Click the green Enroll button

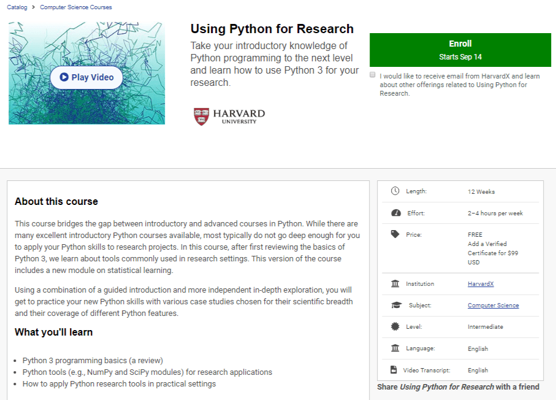pyautogui.click(x=460, y=50)
